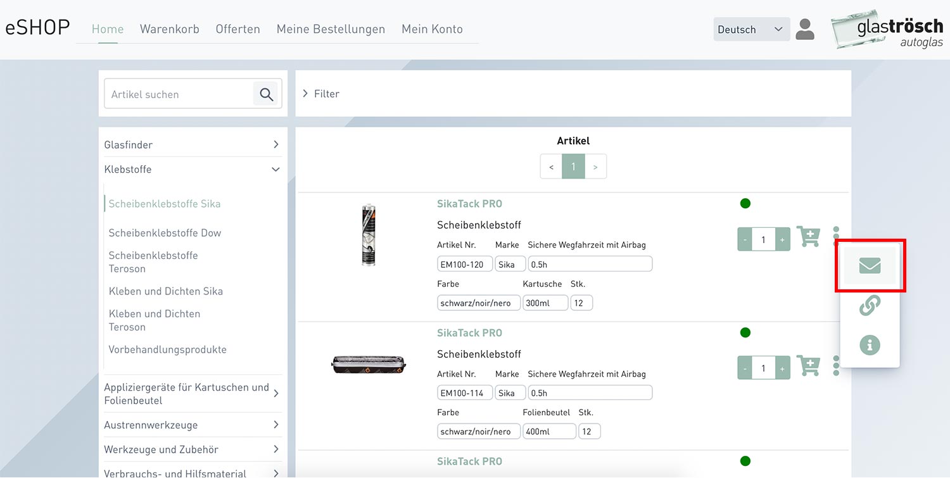Go to previous page of articles
950x478 pixels.
coord(551,167)
